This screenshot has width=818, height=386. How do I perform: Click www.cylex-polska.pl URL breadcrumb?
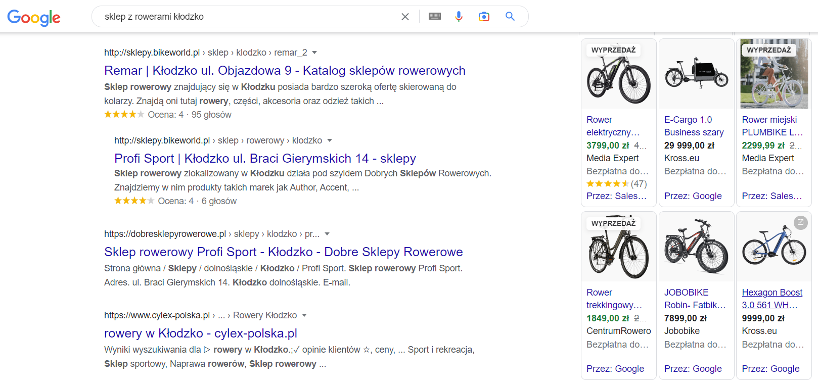(x=200, y=315)
